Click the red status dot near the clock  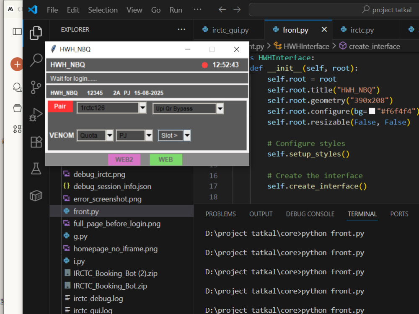(x=205, y=65)
